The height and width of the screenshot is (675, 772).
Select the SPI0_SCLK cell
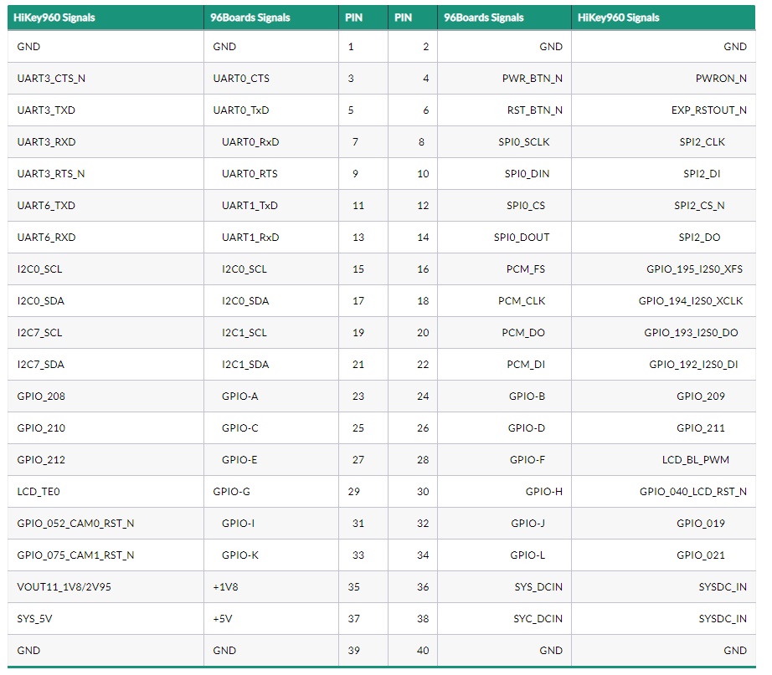pos(504,142)
